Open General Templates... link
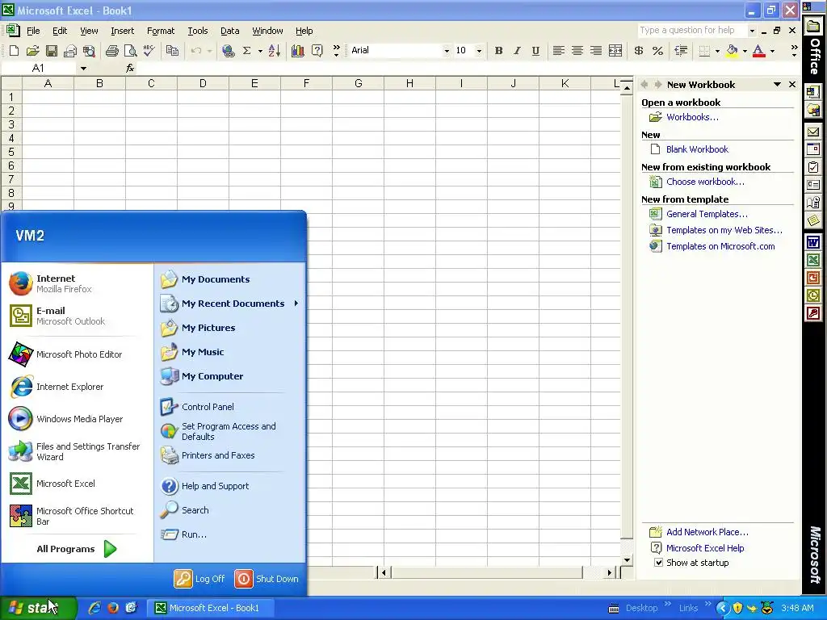 click(x=707, y=214)
